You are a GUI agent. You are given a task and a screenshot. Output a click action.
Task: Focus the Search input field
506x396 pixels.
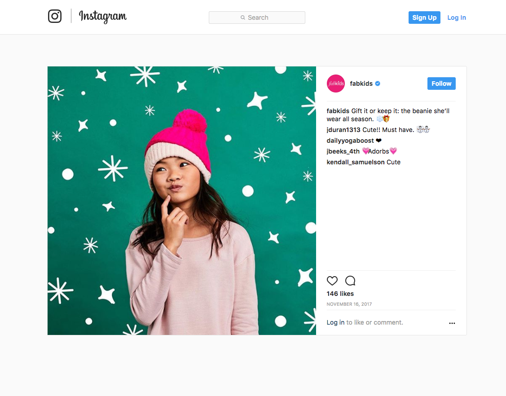click(257, 18)
